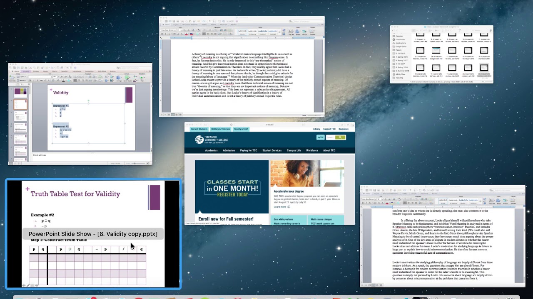
Task: Open the Finder action gear dropdown
Action: 436,30
